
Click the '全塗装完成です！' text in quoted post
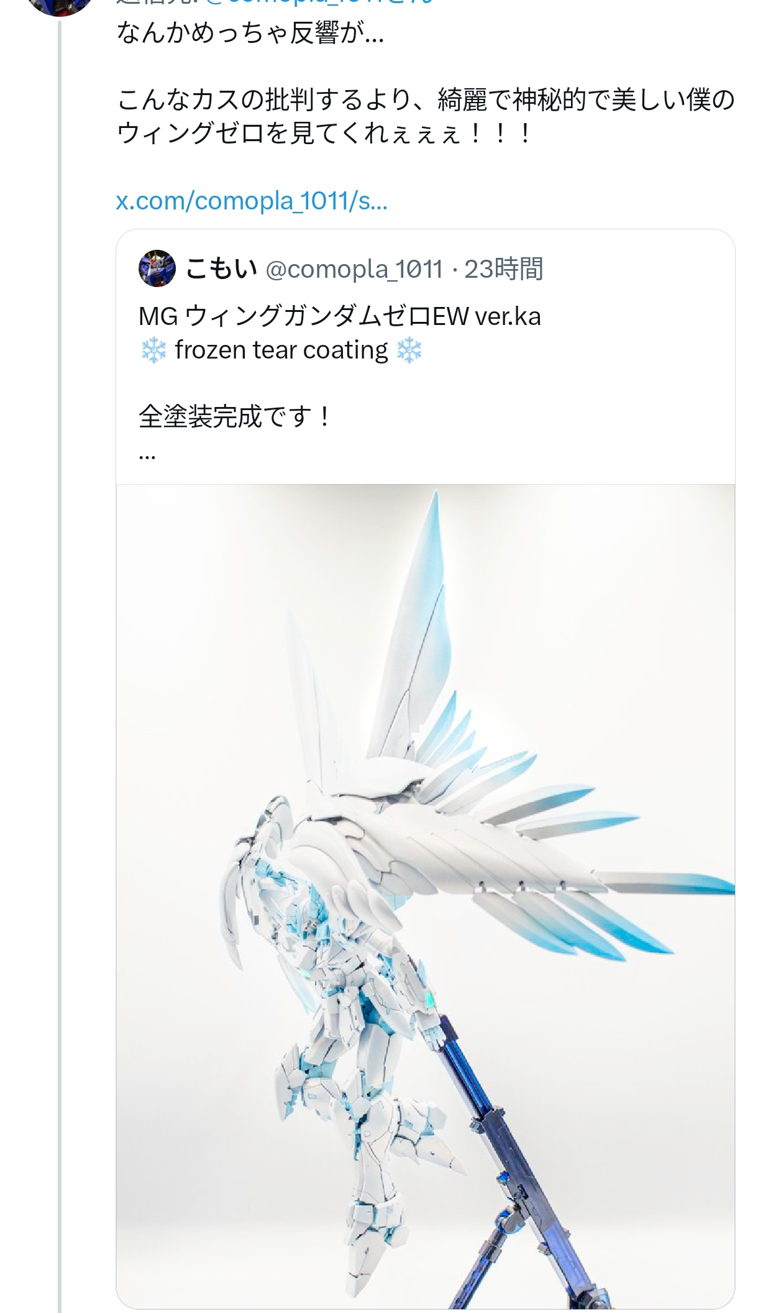pyautogui.click(x=236, y=416)
